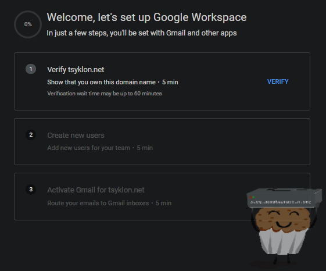This screenshot has height=271, width=326.
Task: Click the smiling muffin mascot face
Action: click(x=283, y=220)
